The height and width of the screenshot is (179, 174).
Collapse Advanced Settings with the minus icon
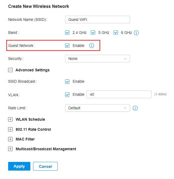[x=10, y=70]
